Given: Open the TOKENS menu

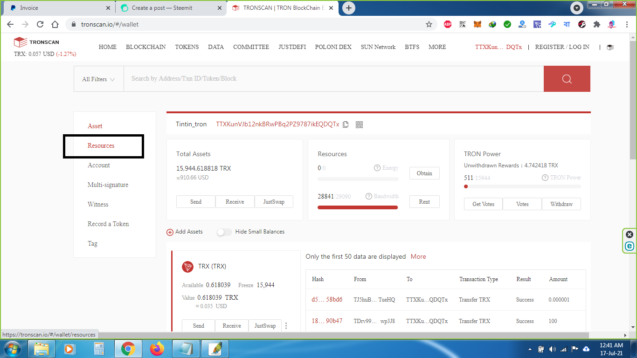Looking at the screenshot, I should tap(187, 47).
